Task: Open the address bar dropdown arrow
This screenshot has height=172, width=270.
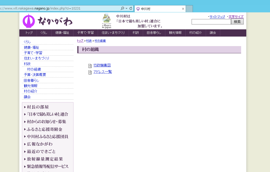Action: (126, 8)
